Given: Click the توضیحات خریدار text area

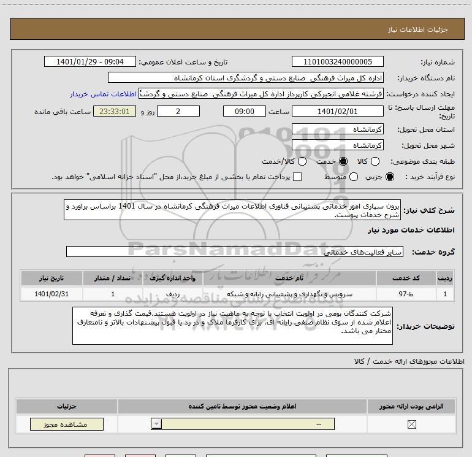Looking at the screenshot, I should [x=232, y=326].
